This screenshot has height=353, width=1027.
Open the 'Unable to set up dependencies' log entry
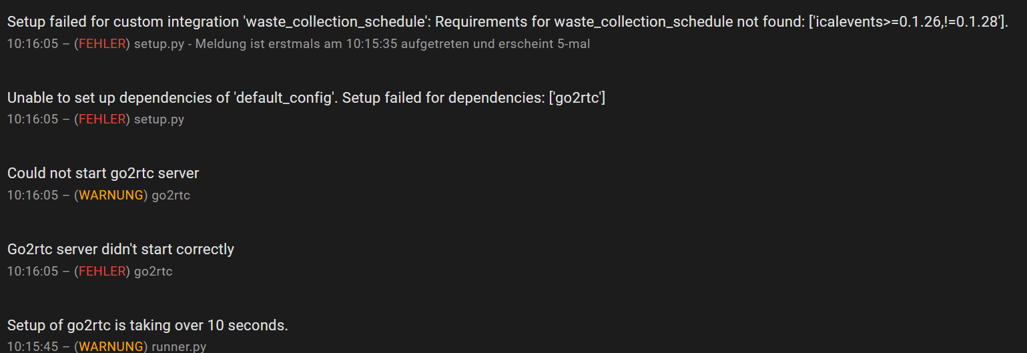[306, 98]
